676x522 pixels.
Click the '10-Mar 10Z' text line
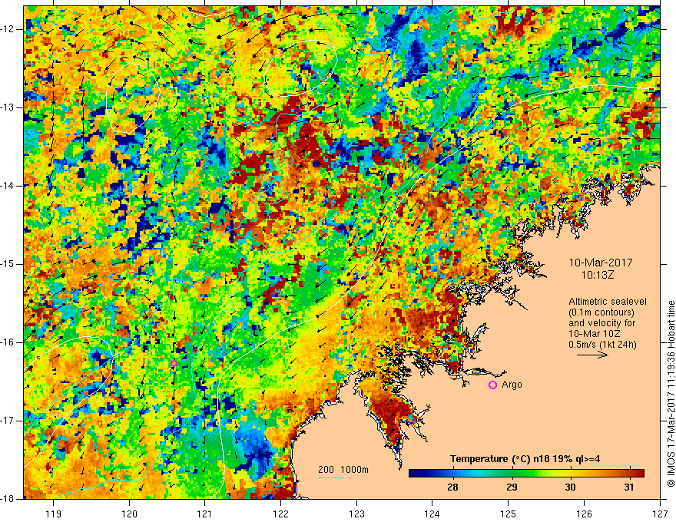596,334
